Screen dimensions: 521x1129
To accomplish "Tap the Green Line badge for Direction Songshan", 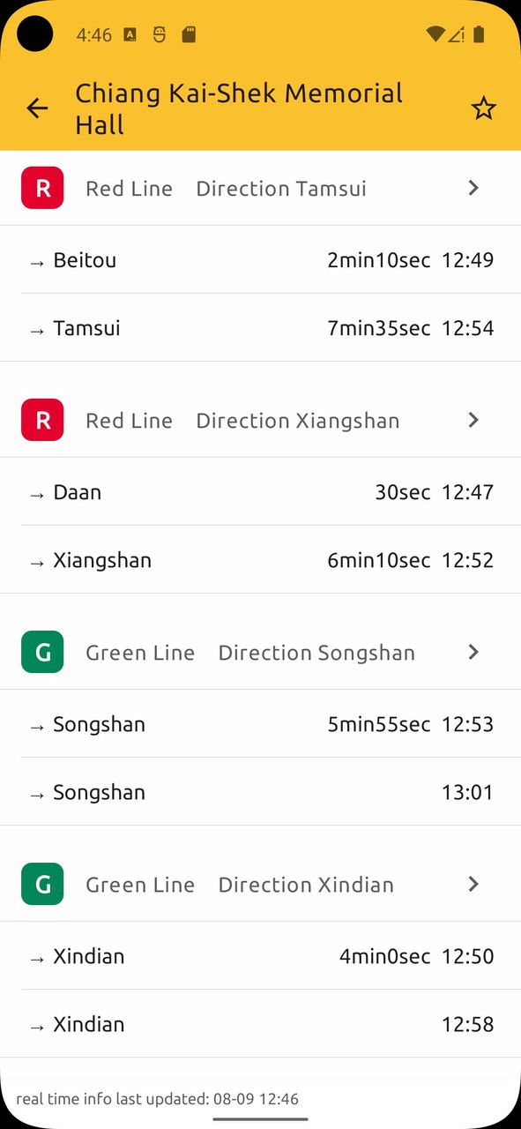I will pos(41,652).
